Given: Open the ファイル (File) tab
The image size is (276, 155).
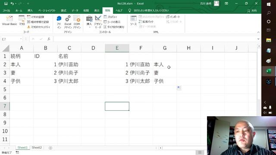Looking at the screenshot, I should pyautogui.click(x=6, y=10).
